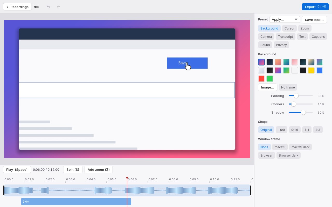The width and height of the screenshot is (332, 207).
Task: Select the 9:16 shape option
Action: point(295,130)
